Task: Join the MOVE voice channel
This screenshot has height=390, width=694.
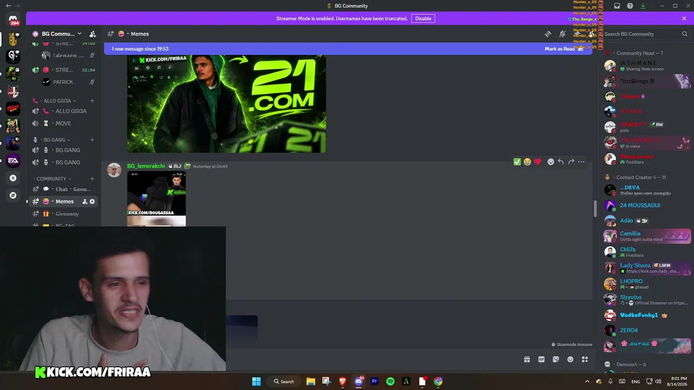Action: tap(63, 123)
